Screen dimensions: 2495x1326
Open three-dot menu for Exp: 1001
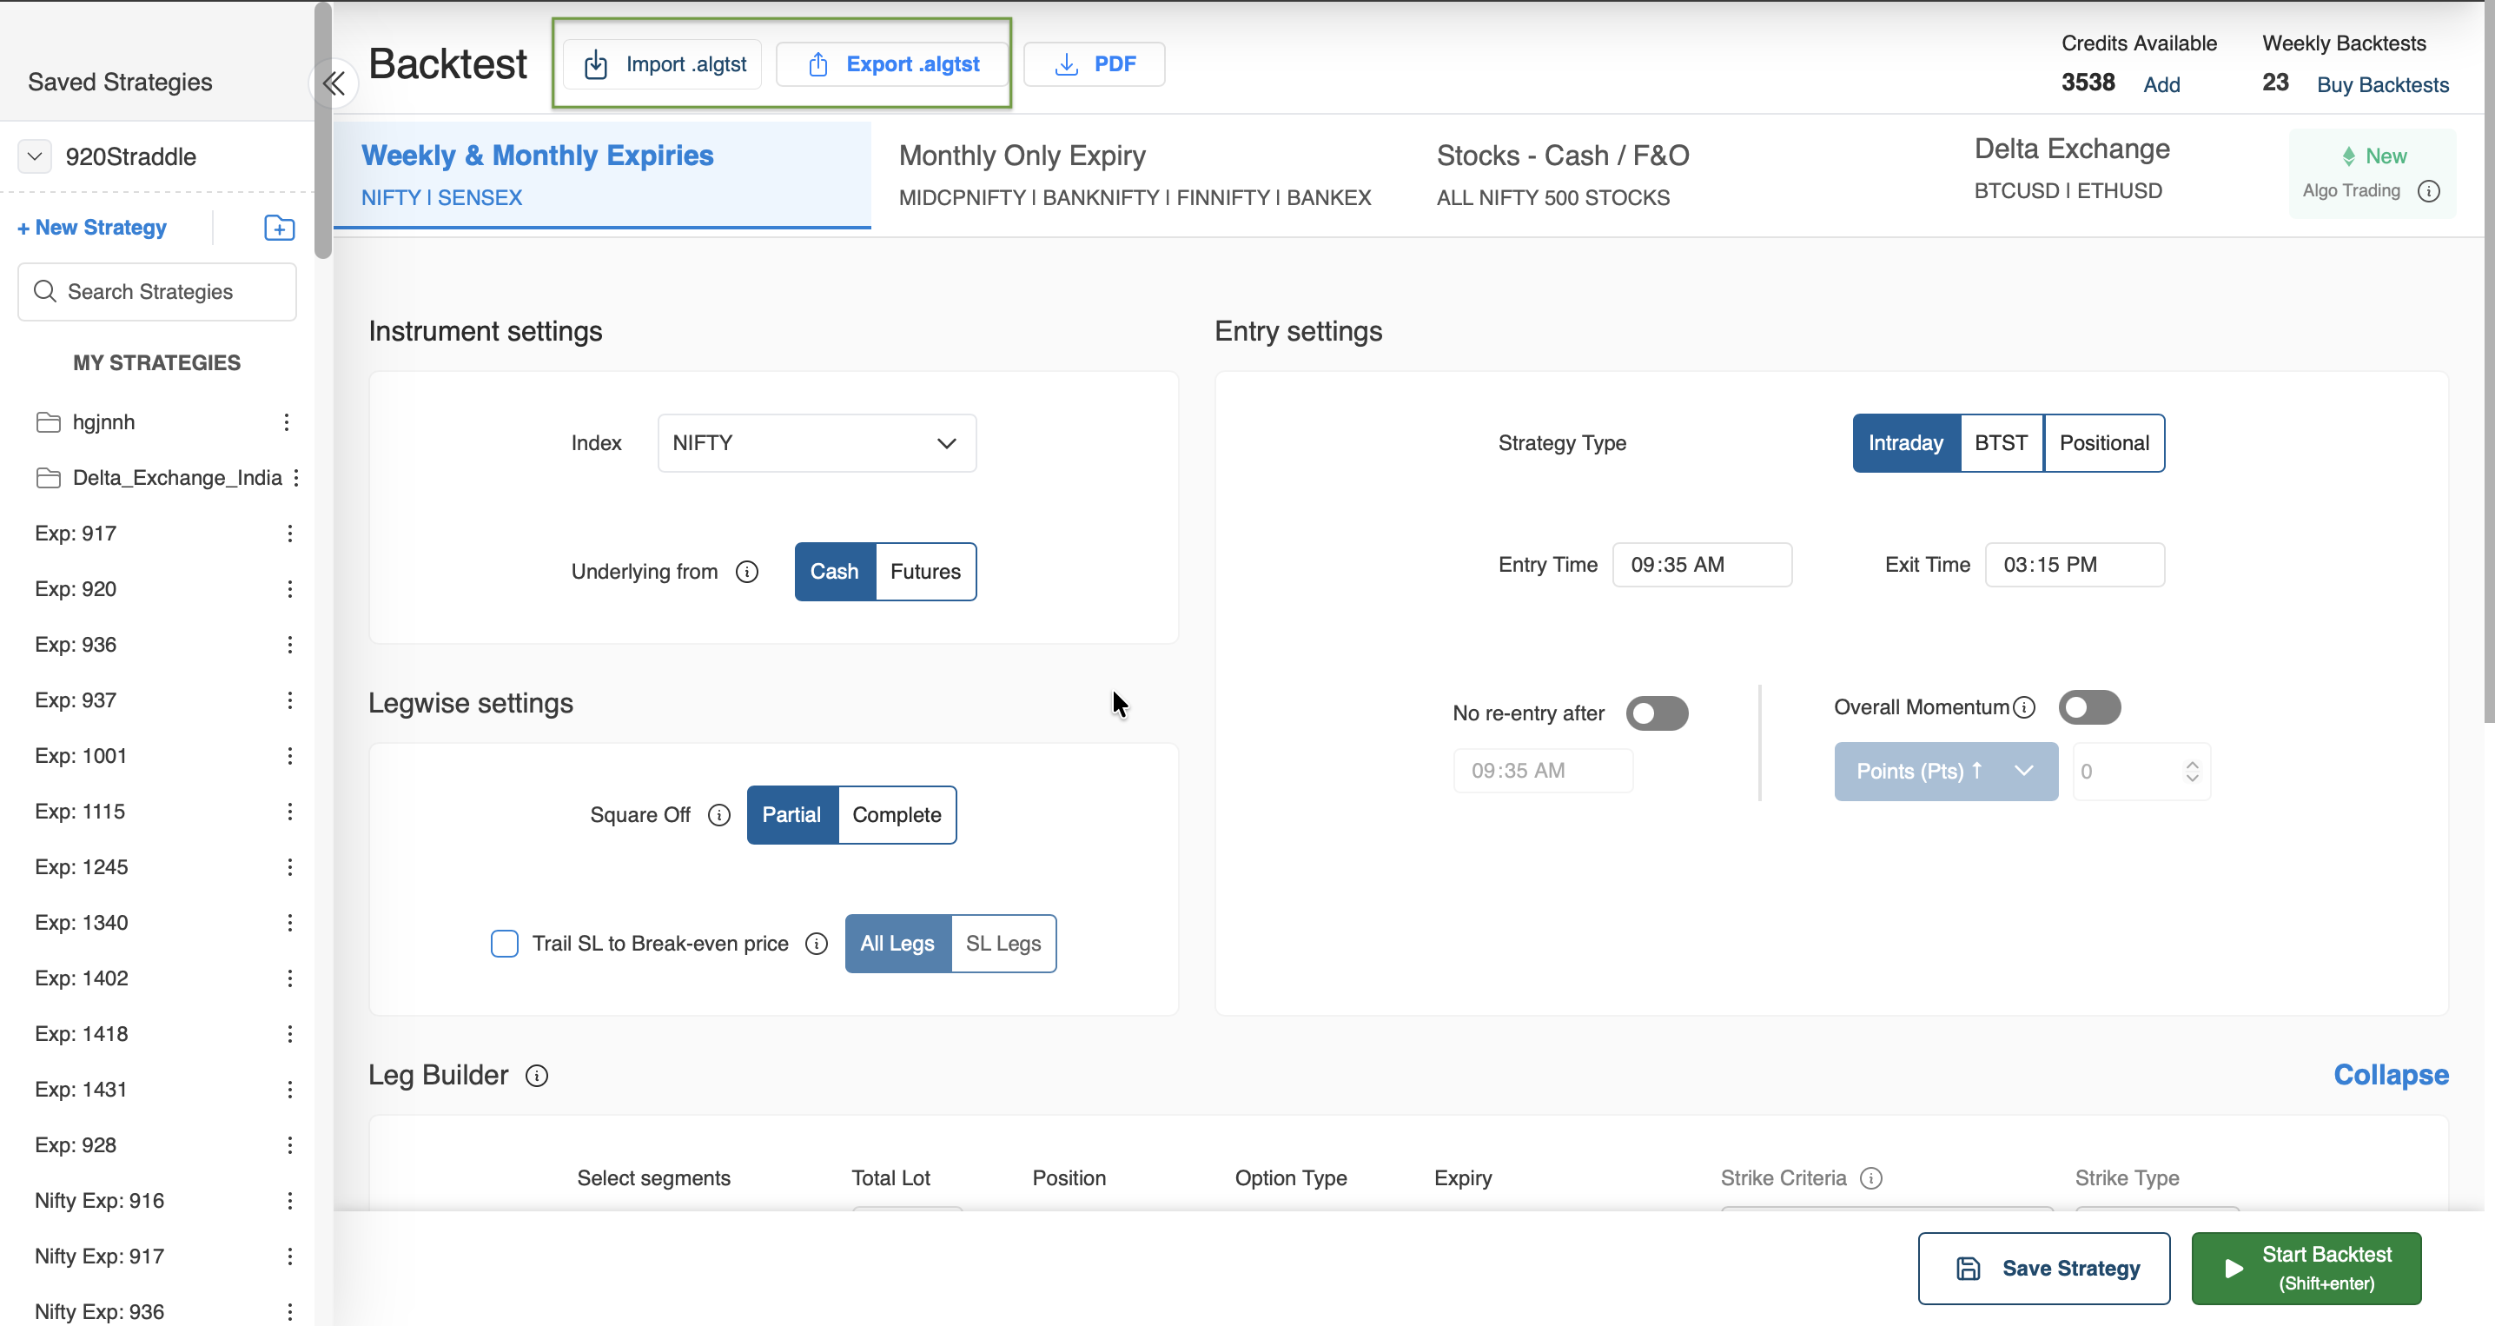289,755
